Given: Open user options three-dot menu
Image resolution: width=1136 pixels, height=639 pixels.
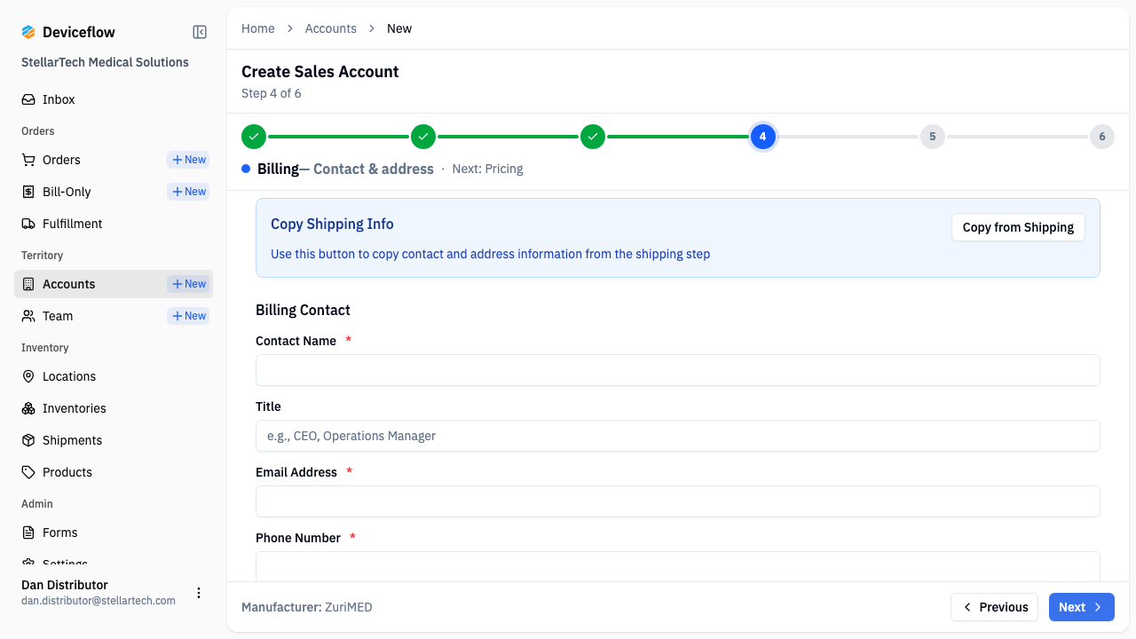Looking at the screenshot, I should 199,593.
